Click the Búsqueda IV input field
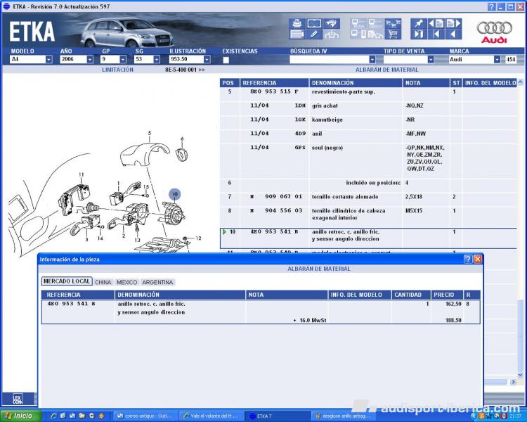This screenshot has width=527, height=422. (x=330, y=60)
